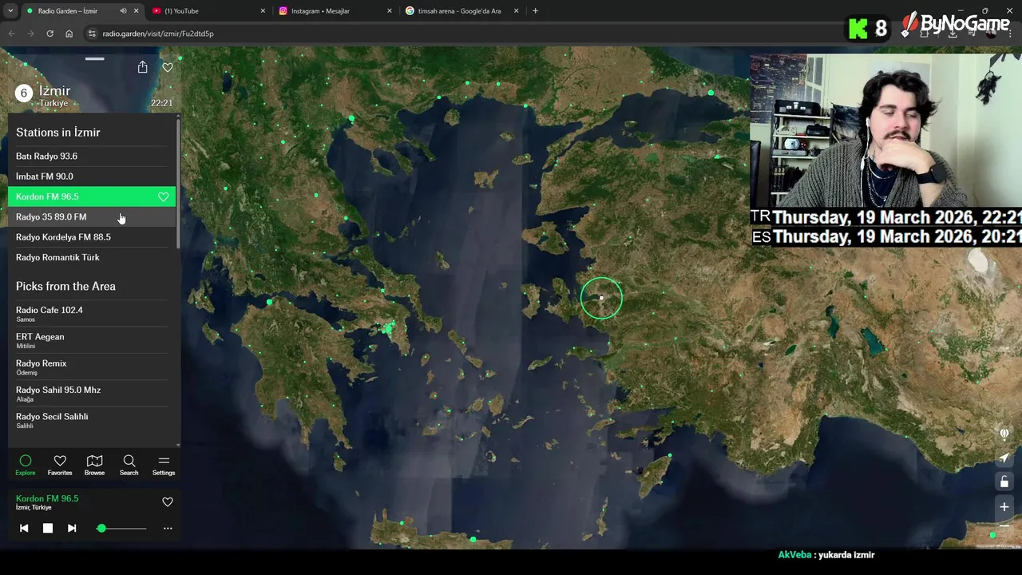Click the station list scrollbar
The image size is (1022, 575).
(178, 184)
